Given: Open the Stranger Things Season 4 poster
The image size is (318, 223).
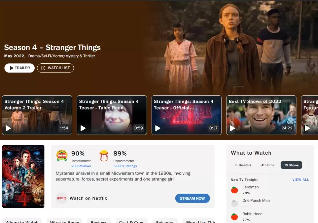Looking at the screenshot, I should [x=23, y=176].
